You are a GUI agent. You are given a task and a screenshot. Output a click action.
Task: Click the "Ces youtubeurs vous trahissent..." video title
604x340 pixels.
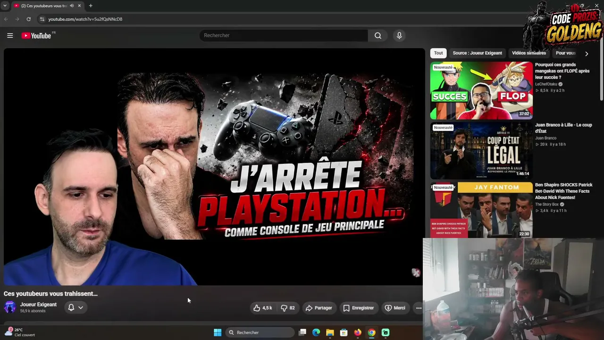tap(50, 294)
